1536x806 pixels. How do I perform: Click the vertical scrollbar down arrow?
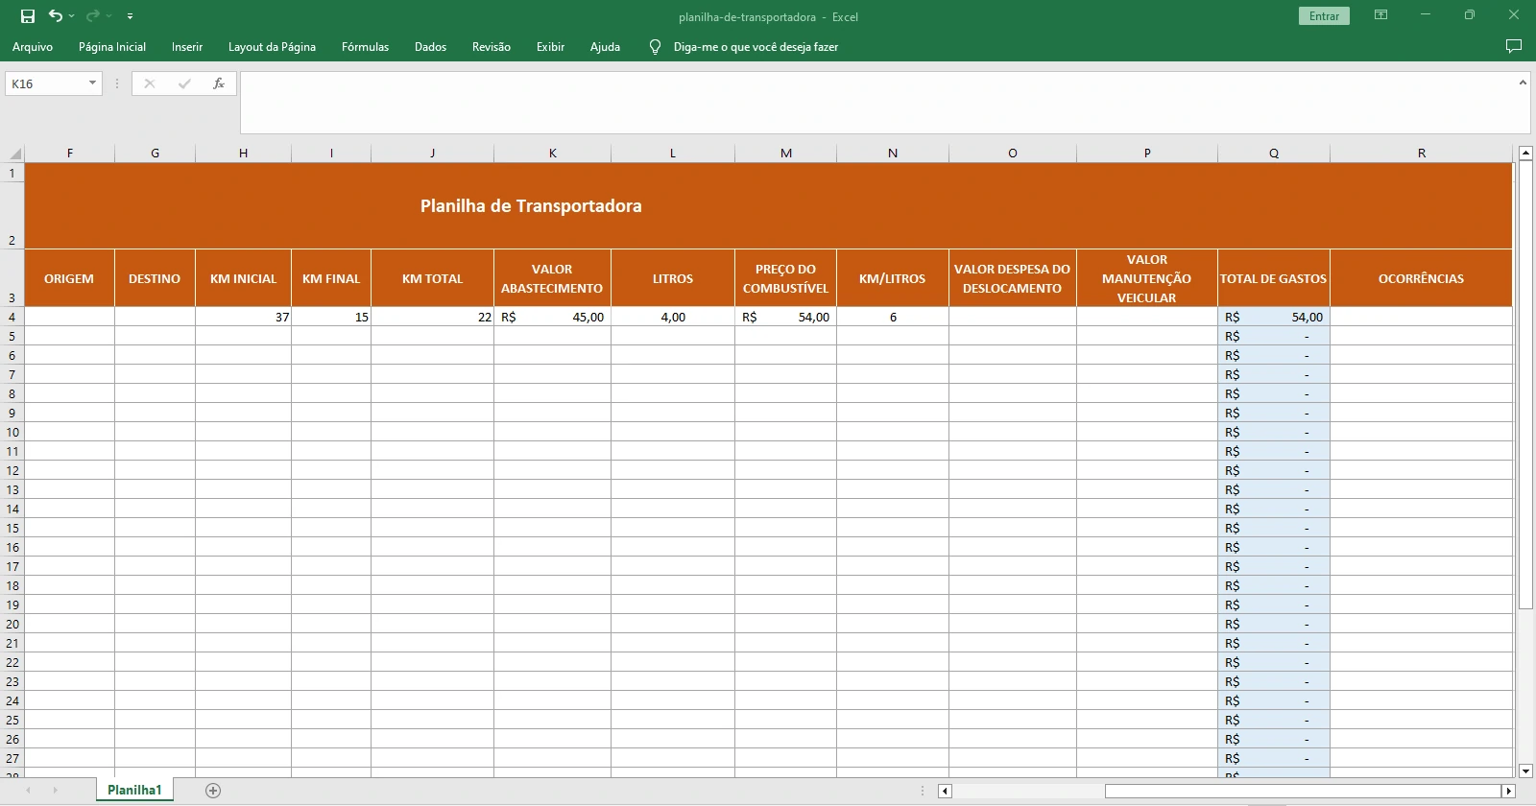click(1525, 770)
